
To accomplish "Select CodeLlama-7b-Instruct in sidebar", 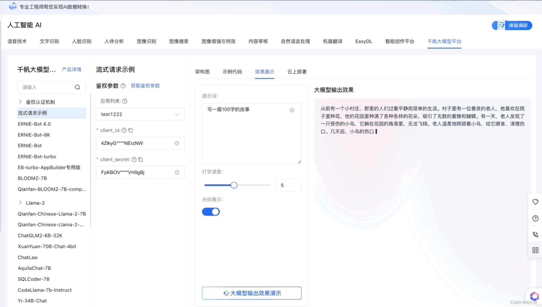I will (x=45, y=290).
